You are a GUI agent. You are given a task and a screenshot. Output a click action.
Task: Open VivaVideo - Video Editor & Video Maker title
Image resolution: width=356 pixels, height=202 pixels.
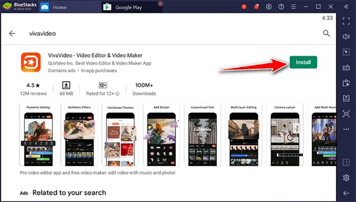[x=95, y=55]
